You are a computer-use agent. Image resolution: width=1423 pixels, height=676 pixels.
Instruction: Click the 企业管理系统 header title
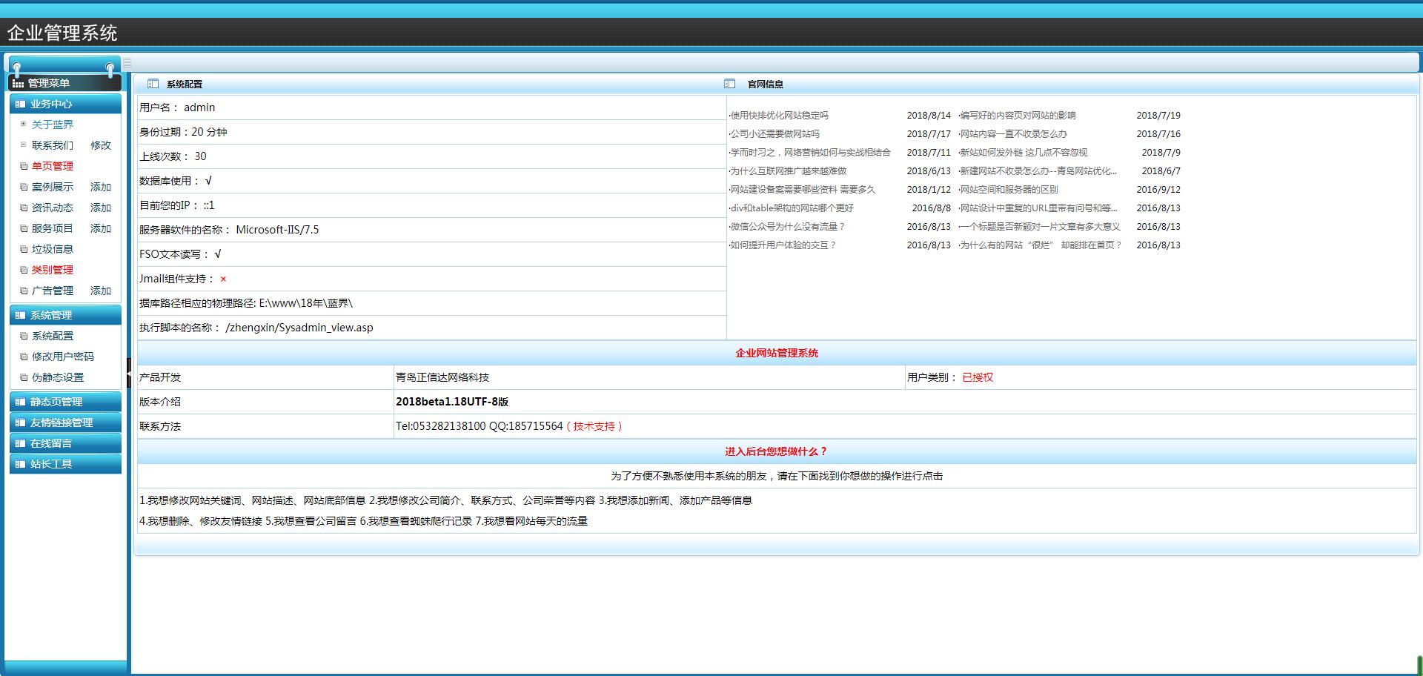click(62, 33)
